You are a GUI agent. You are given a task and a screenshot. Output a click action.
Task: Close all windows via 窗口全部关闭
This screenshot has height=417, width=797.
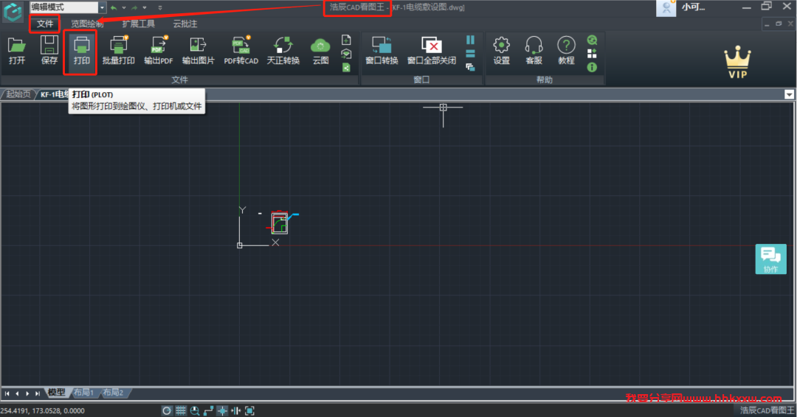(x=432, y=51)
